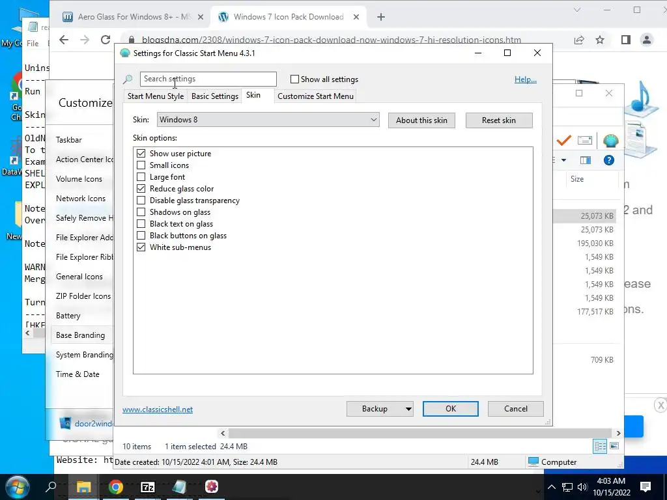Viewport: 667px width, 500px height.
Task: Open the Skin dropdown set to Windows 8
Action: (268, 120)
